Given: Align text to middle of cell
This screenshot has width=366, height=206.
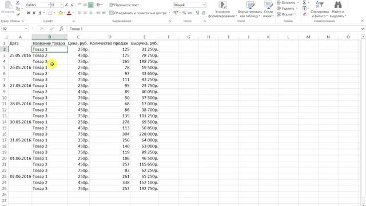Looking at the screenshot, I should [x=85, y=5].
